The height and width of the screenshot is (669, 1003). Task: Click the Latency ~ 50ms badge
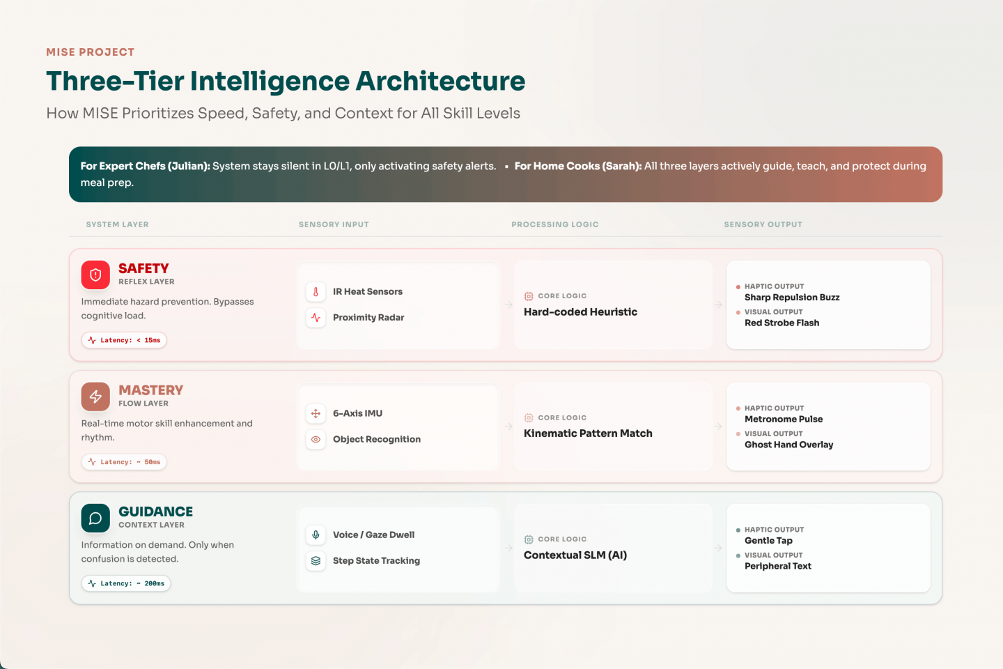coord(124,462)
